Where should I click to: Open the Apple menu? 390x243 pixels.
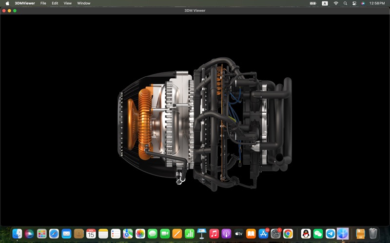coord(7,3)
